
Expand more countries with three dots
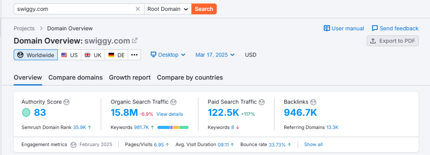pyautogui.click(x=134, y=55)
